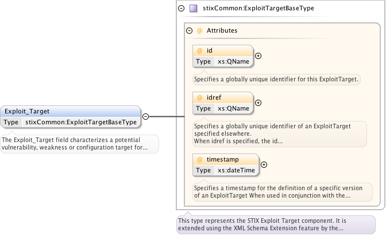386x236 pixels.
Task: Expand the id attribute plus button
Action: pyautogui.click(x=258, y=56)
